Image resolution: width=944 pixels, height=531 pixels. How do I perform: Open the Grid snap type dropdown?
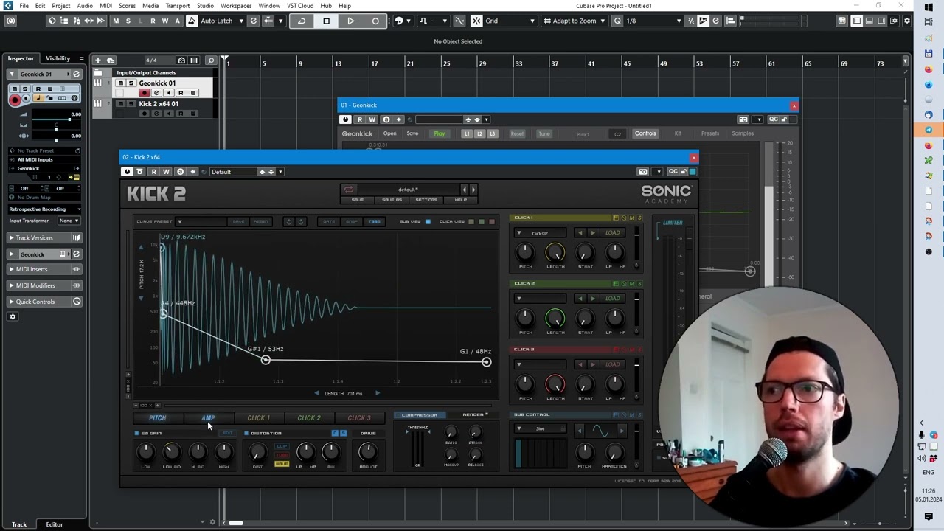509,21
